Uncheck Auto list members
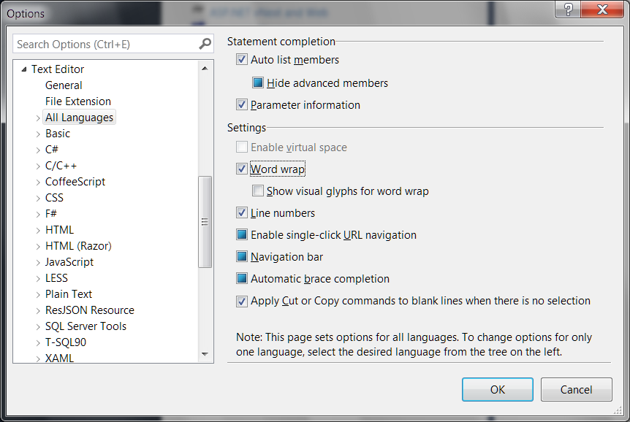Screen dimensions: 630x422 pos(242,60)
